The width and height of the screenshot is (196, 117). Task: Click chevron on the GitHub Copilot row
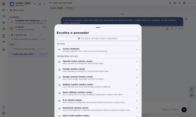[137, 85]
